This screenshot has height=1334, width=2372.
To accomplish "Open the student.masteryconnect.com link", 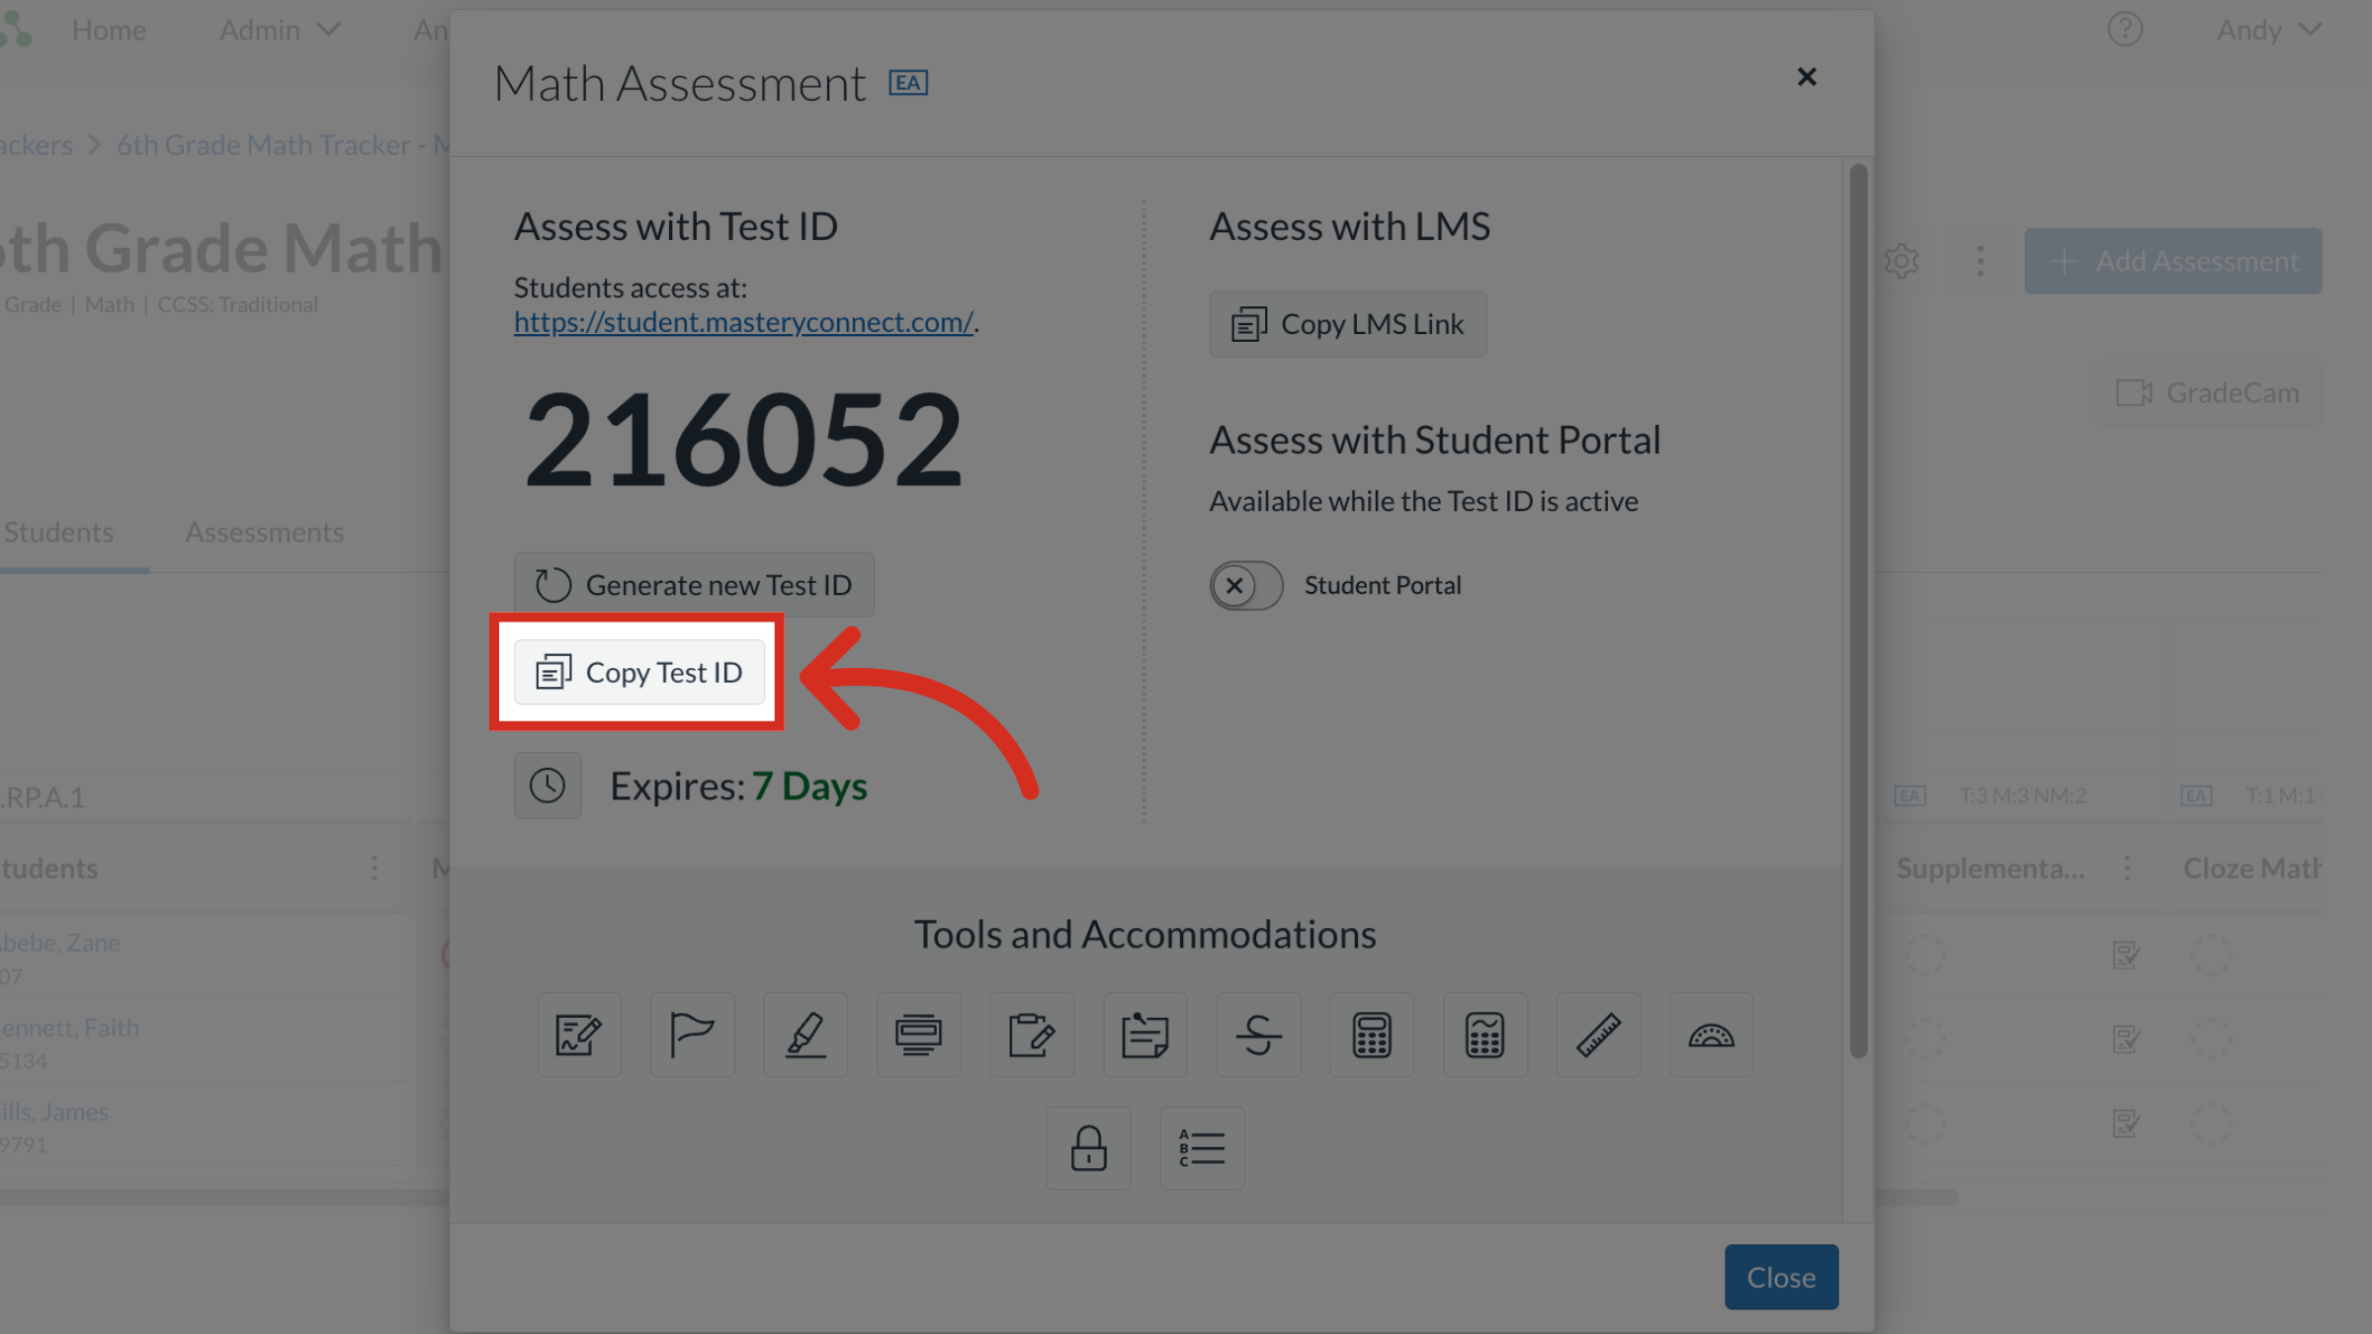I will tap(744, 322).
